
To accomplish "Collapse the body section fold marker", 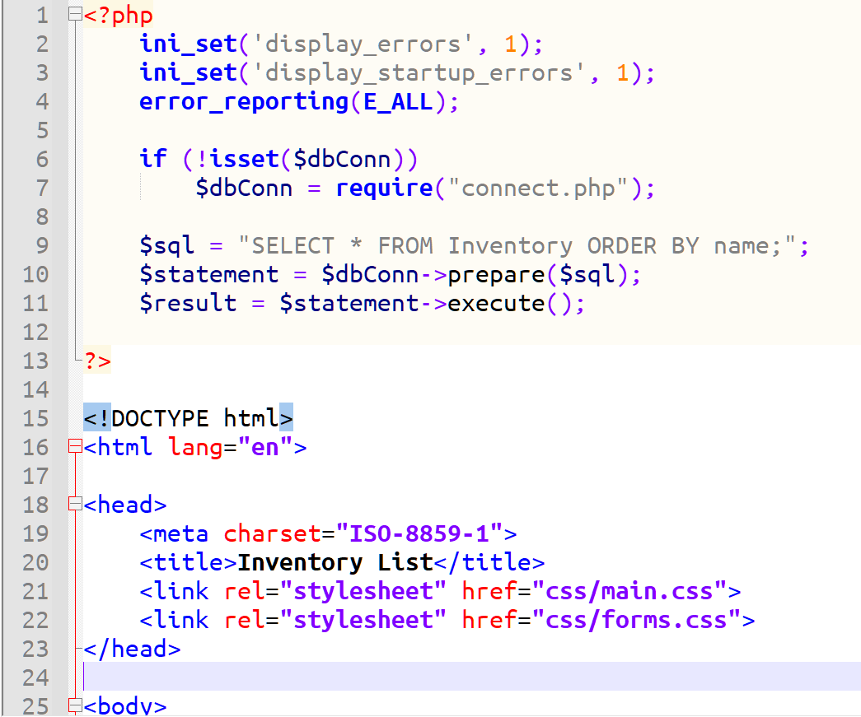I will [75, 706].
